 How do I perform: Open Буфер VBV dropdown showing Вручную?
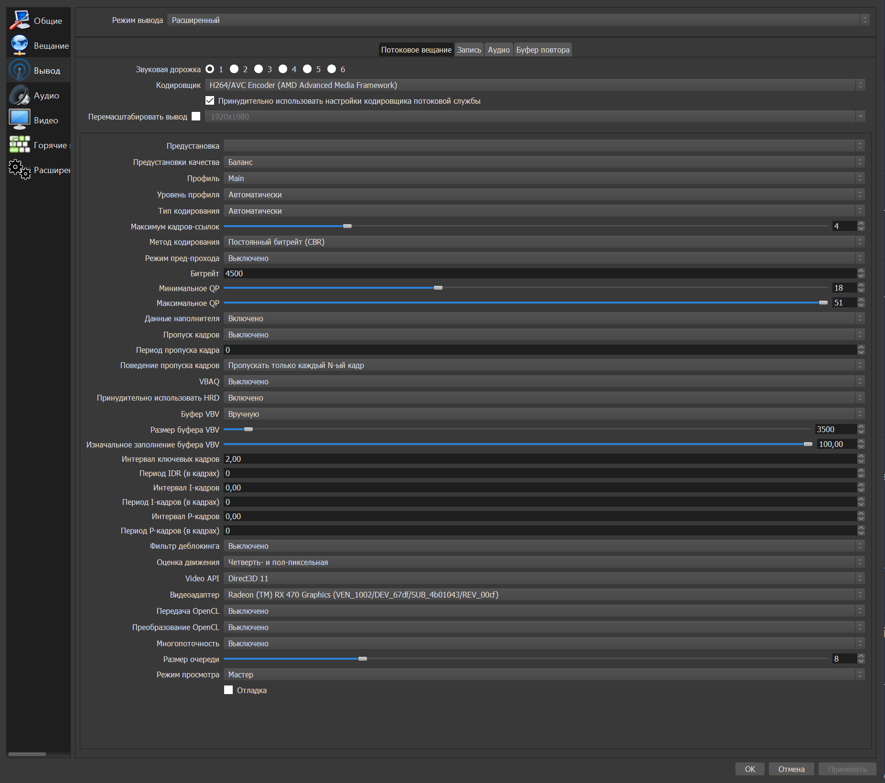[x=544, y=414]
